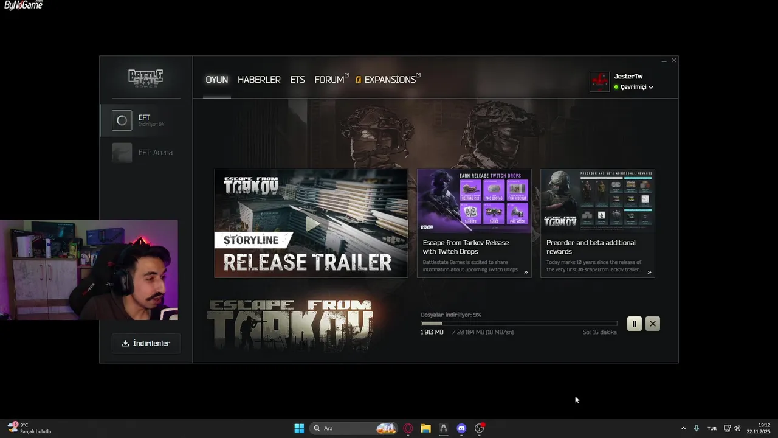This screenshot has height=438, width=778.
Task: Switch the TUR keyboard language indicator
Action: point(712,428)
